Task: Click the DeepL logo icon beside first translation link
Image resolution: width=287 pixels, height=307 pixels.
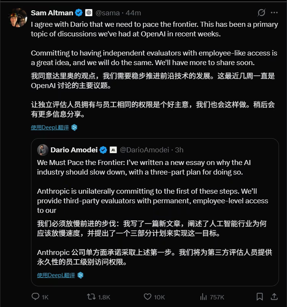Action: pyautogui.click(x=74, y=127)
